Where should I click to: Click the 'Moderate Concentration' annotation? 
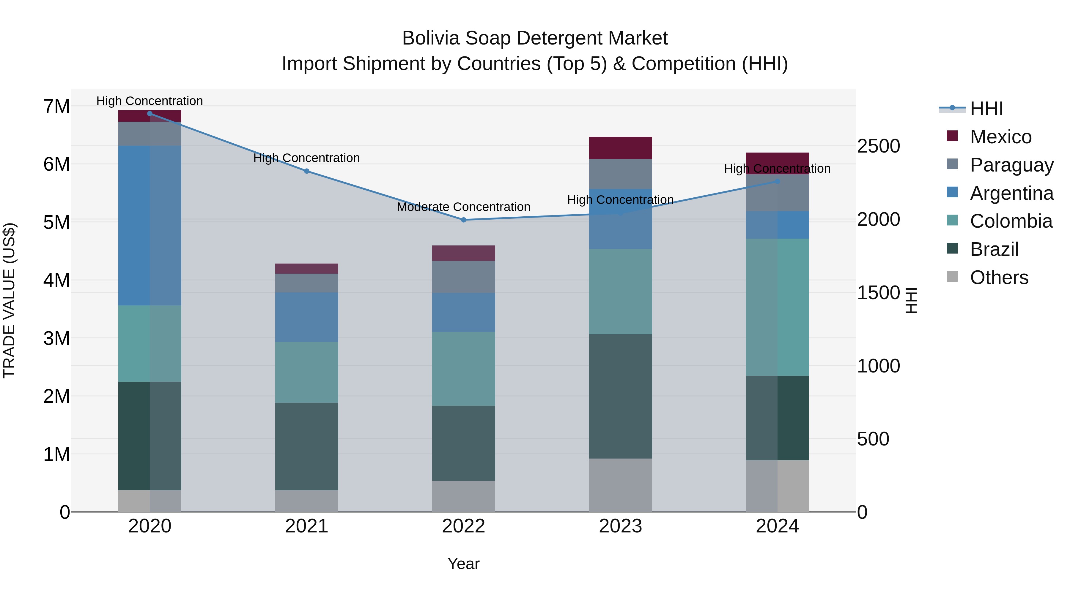(464, 207)
